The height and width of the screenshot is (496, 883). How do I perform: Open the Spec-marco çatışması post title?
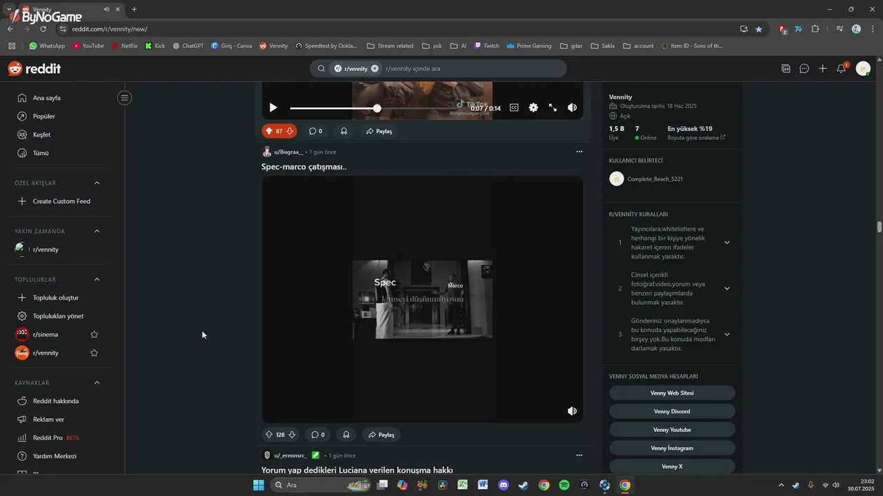304,167
